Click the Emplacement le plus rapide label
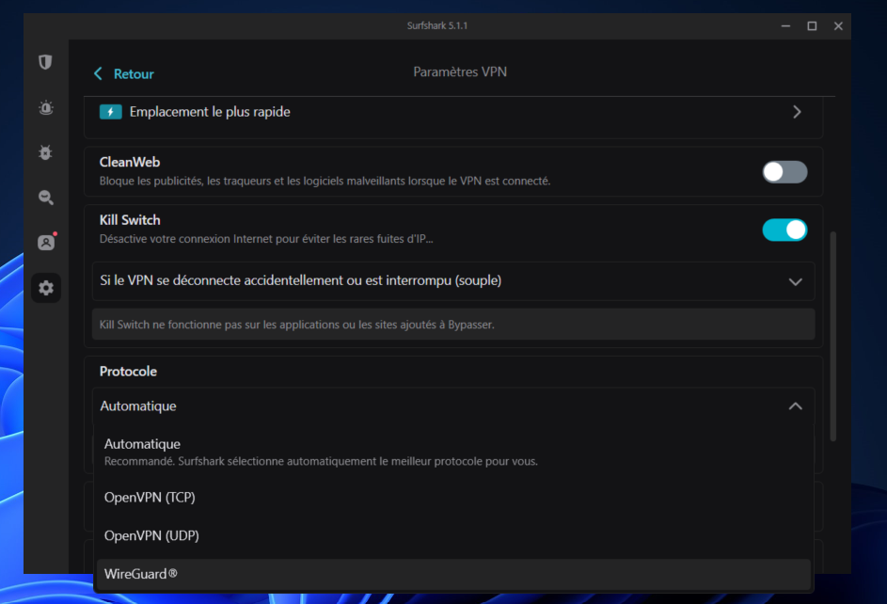887x604 pixels. coord(210,112)
